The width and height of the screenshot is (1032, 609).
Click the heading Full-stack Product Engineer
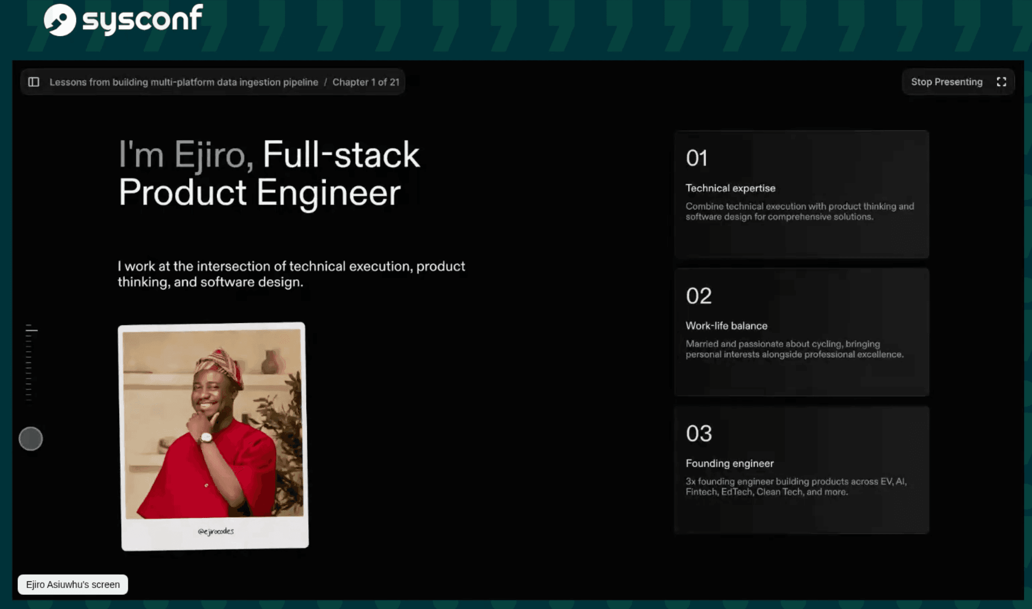pyautogui.click(x=269, y=174)
